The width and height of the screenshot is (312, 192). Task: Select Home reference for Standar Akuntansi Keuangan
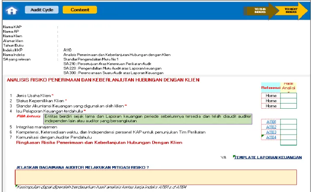271,106
